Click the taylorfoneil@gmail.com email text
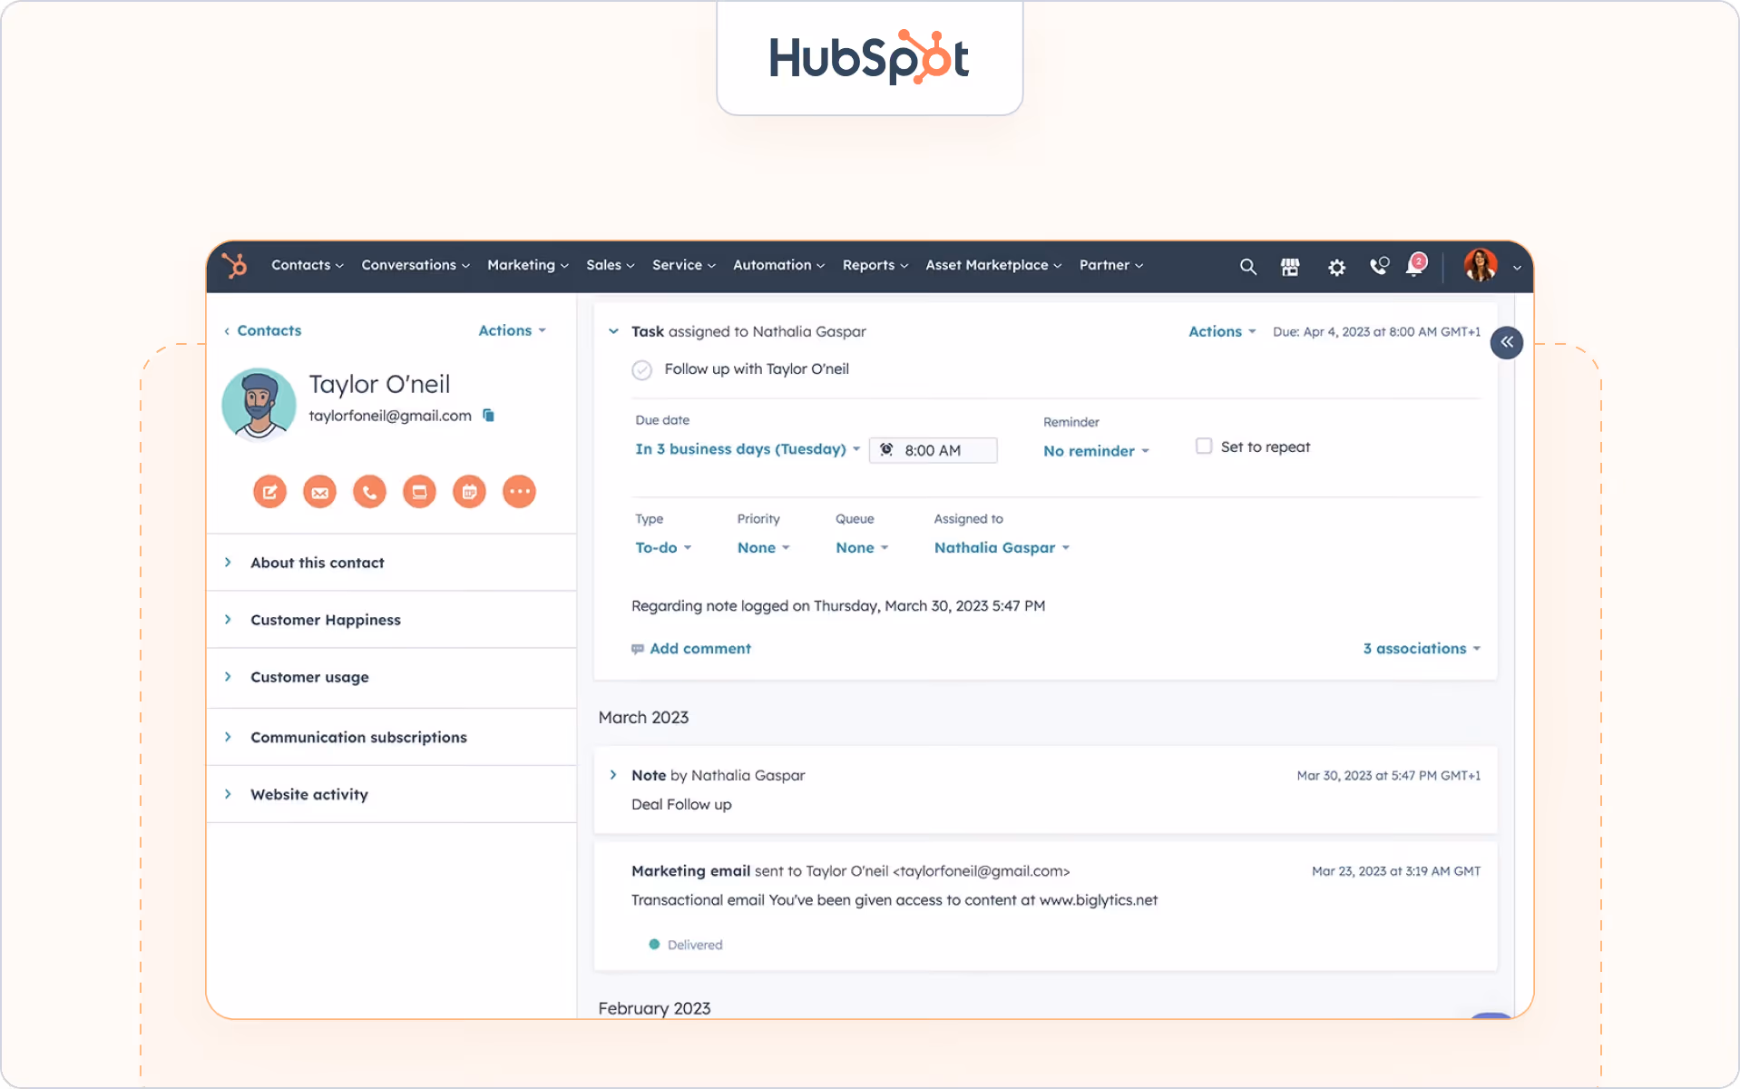The height and width of the screenshot is (1089, 1740). pyautogui.click(x=390, y=416)
